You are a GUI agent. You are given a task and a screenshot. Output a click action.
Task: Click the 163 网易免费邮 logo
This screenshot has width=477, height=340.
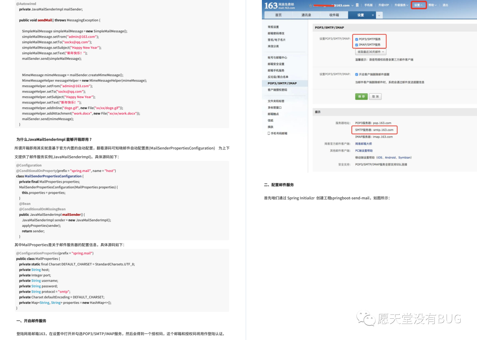click(279, 5)
